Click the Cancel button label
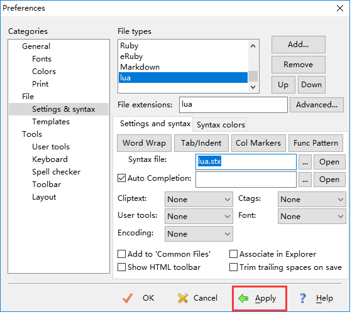357x322 pixels. (206, 298)
